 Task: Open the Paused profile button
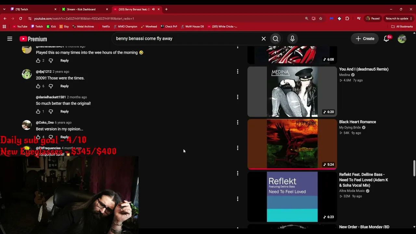[372, 19]
